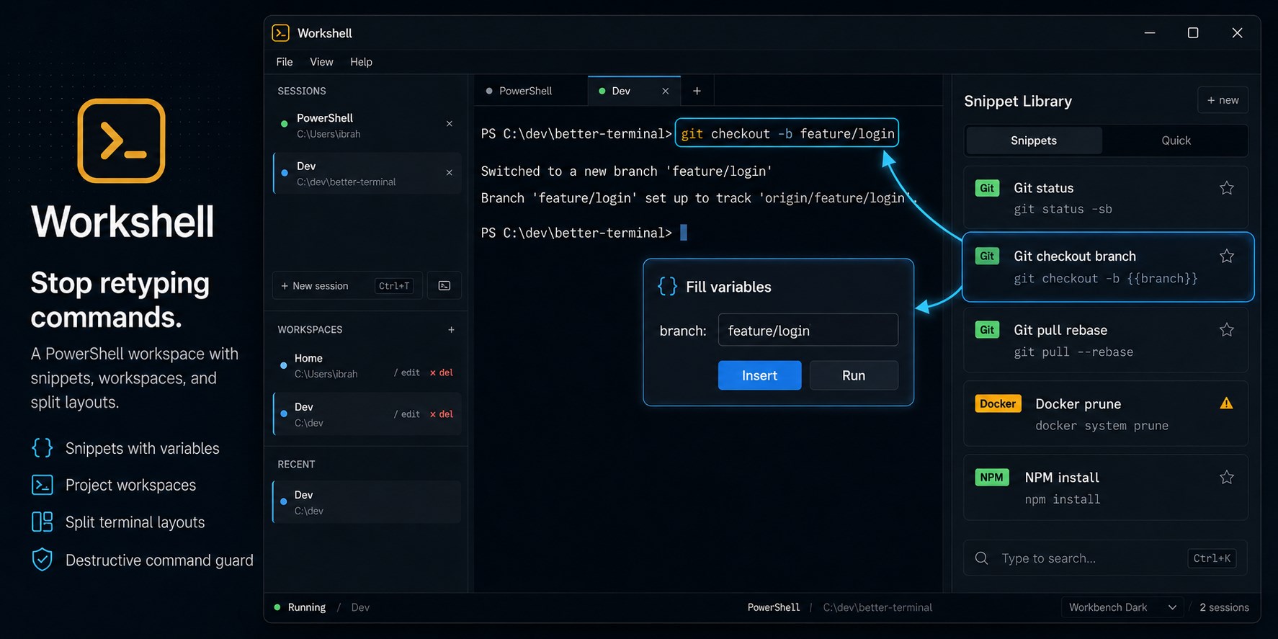Click the layout icon beside New session
Viewport: 1278px width, 639px height.
(x=444, y=286)
